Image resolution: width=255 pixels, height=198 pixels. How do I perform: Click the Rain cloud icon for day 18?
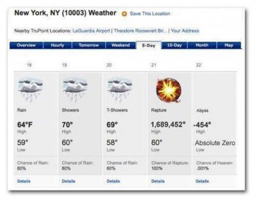pos(31,90)
